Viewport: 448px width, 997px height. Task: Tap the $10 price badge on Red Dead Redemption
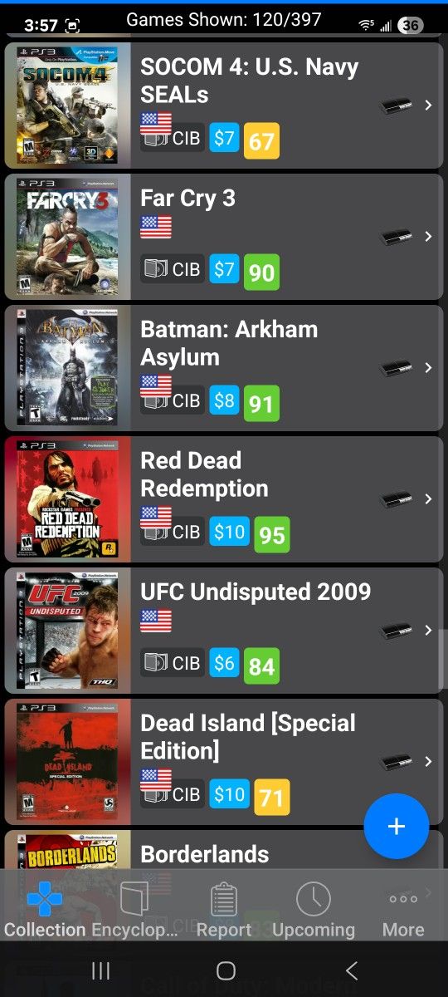(x=229, y=532)
